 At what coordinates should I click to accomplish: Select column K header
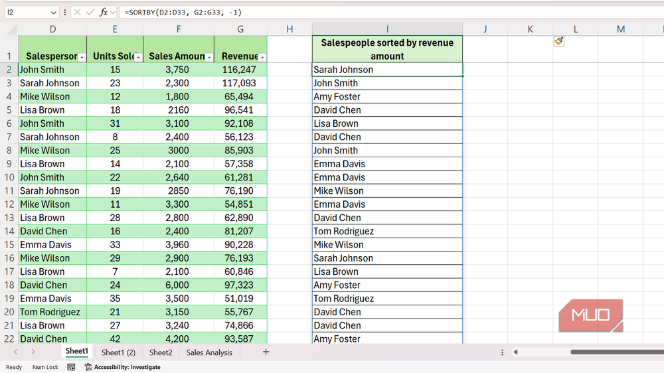(530, 29)
